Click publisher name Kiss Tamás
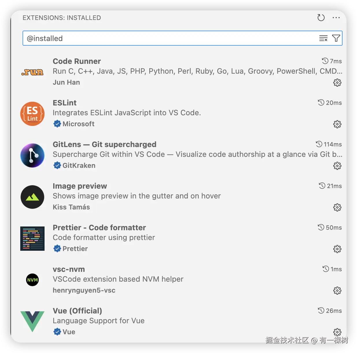 [x=71, y=207]
